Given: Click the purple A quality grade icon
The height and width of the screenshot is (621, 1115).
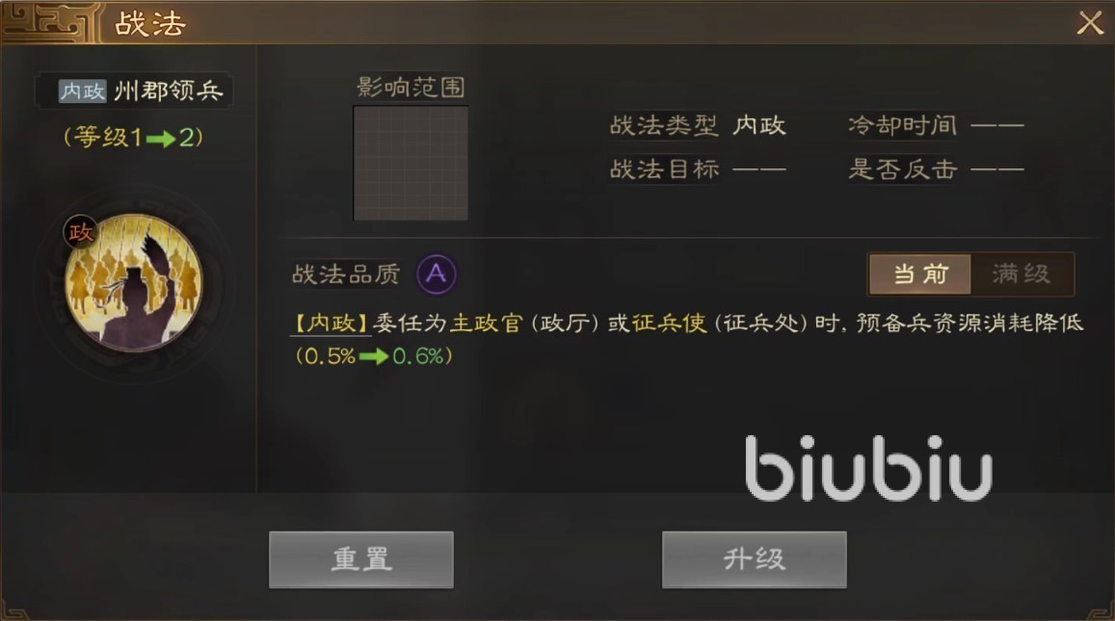Looking at the screenshot, I should 436,273.
